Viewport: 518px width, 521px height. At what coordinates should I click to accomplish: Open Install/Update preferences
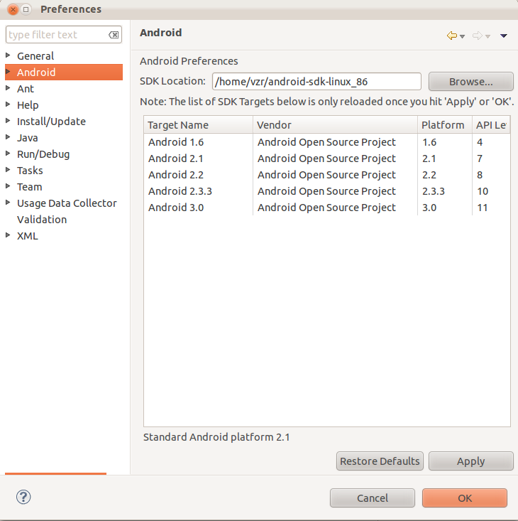pos(51,122)
